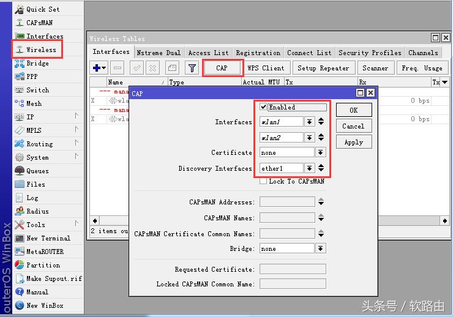Open the Bridge dropdown in CAP dialog

320,248
